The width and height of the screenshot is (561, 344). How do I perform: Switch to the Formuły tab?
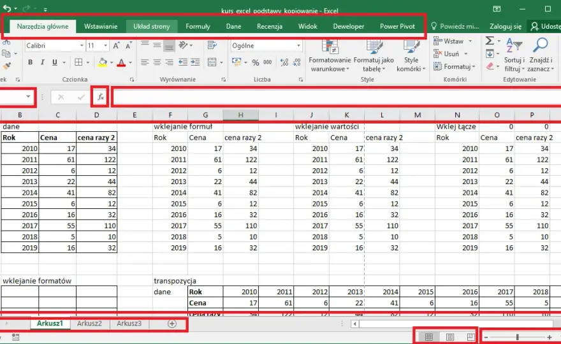(x=198, y=27)
